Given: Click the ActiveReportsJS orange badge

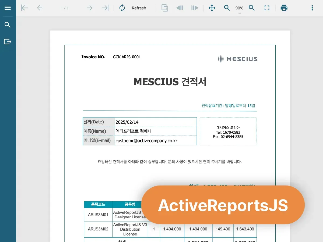Looking at the screenshot, I should pos(223,205).
